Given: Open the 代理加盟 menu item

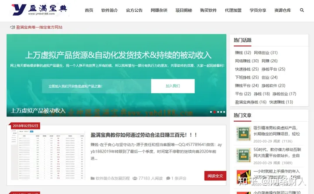Looking at the screenshot, I should [x=233, y=10].
